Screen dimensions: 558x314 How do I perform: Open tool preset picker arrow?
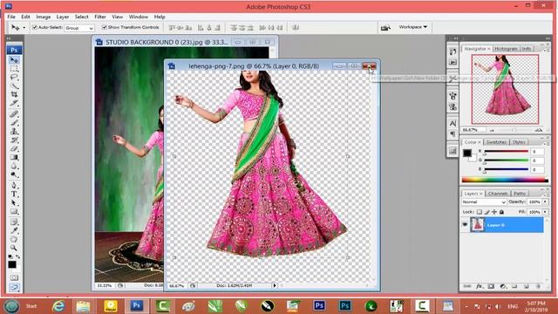(x=24, y=27)
